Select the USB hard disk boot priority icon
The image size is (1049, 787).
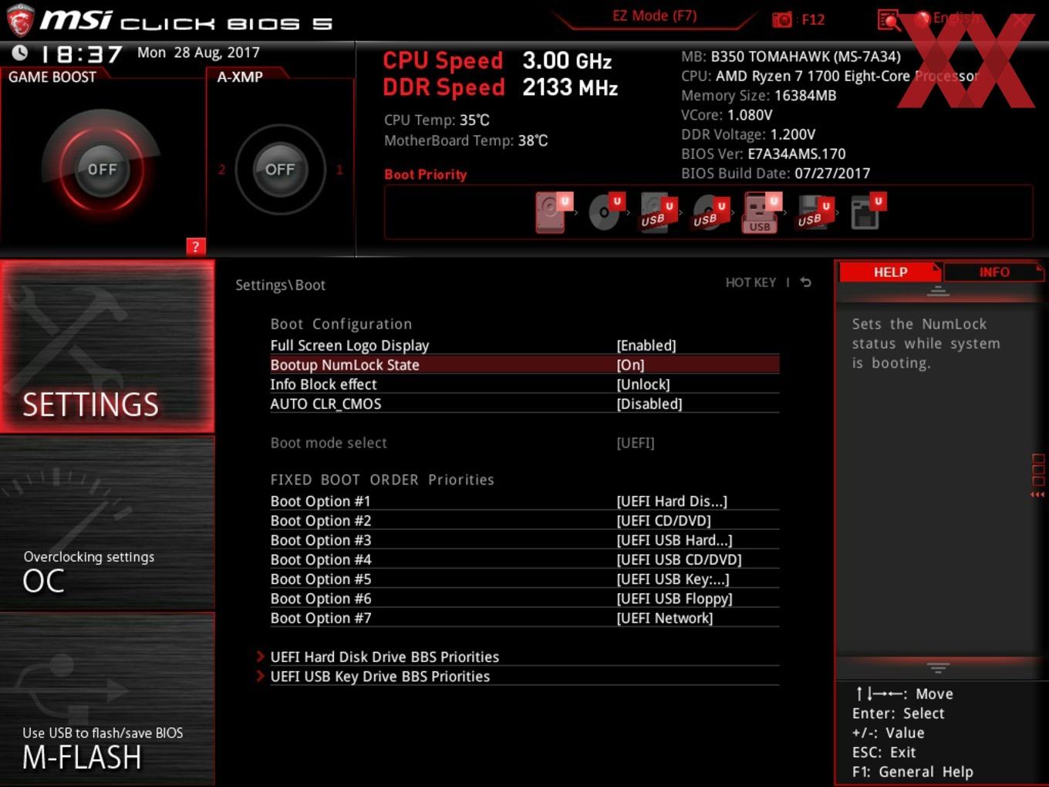click(657, 213)
